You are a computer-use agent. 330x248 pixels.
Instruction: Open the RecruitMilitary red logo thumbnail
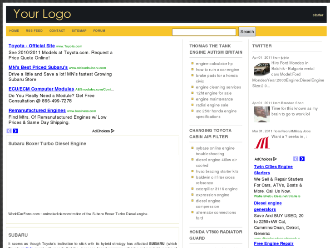click(x=261, y=142)
